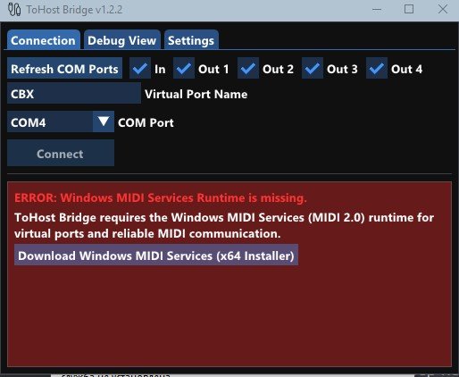The height and width of the screenshot is (377, 459).
Task: Click the COM Port label
Action: tap(146, 122)
